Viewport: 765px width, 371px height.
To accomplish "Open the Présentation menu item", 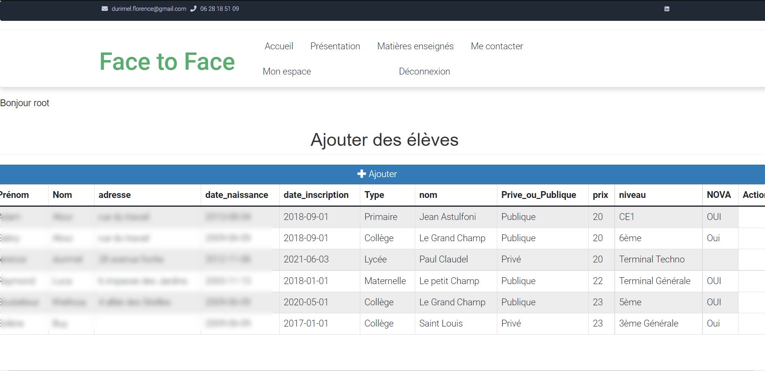I will point(335,46).
